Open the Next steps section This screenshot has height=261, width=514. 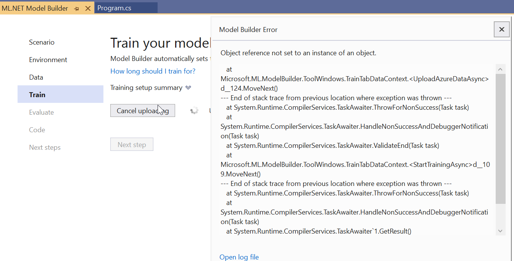coord(45,147)
